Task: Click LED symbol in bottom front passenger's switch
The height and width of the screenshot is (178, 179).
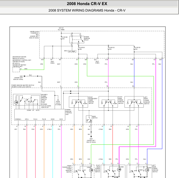Action: tap(91, 170)
